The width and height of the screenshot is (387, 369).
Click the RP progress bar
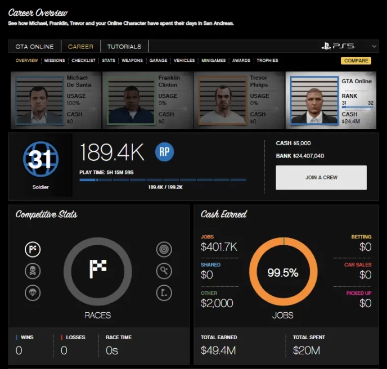click(163, 180)
